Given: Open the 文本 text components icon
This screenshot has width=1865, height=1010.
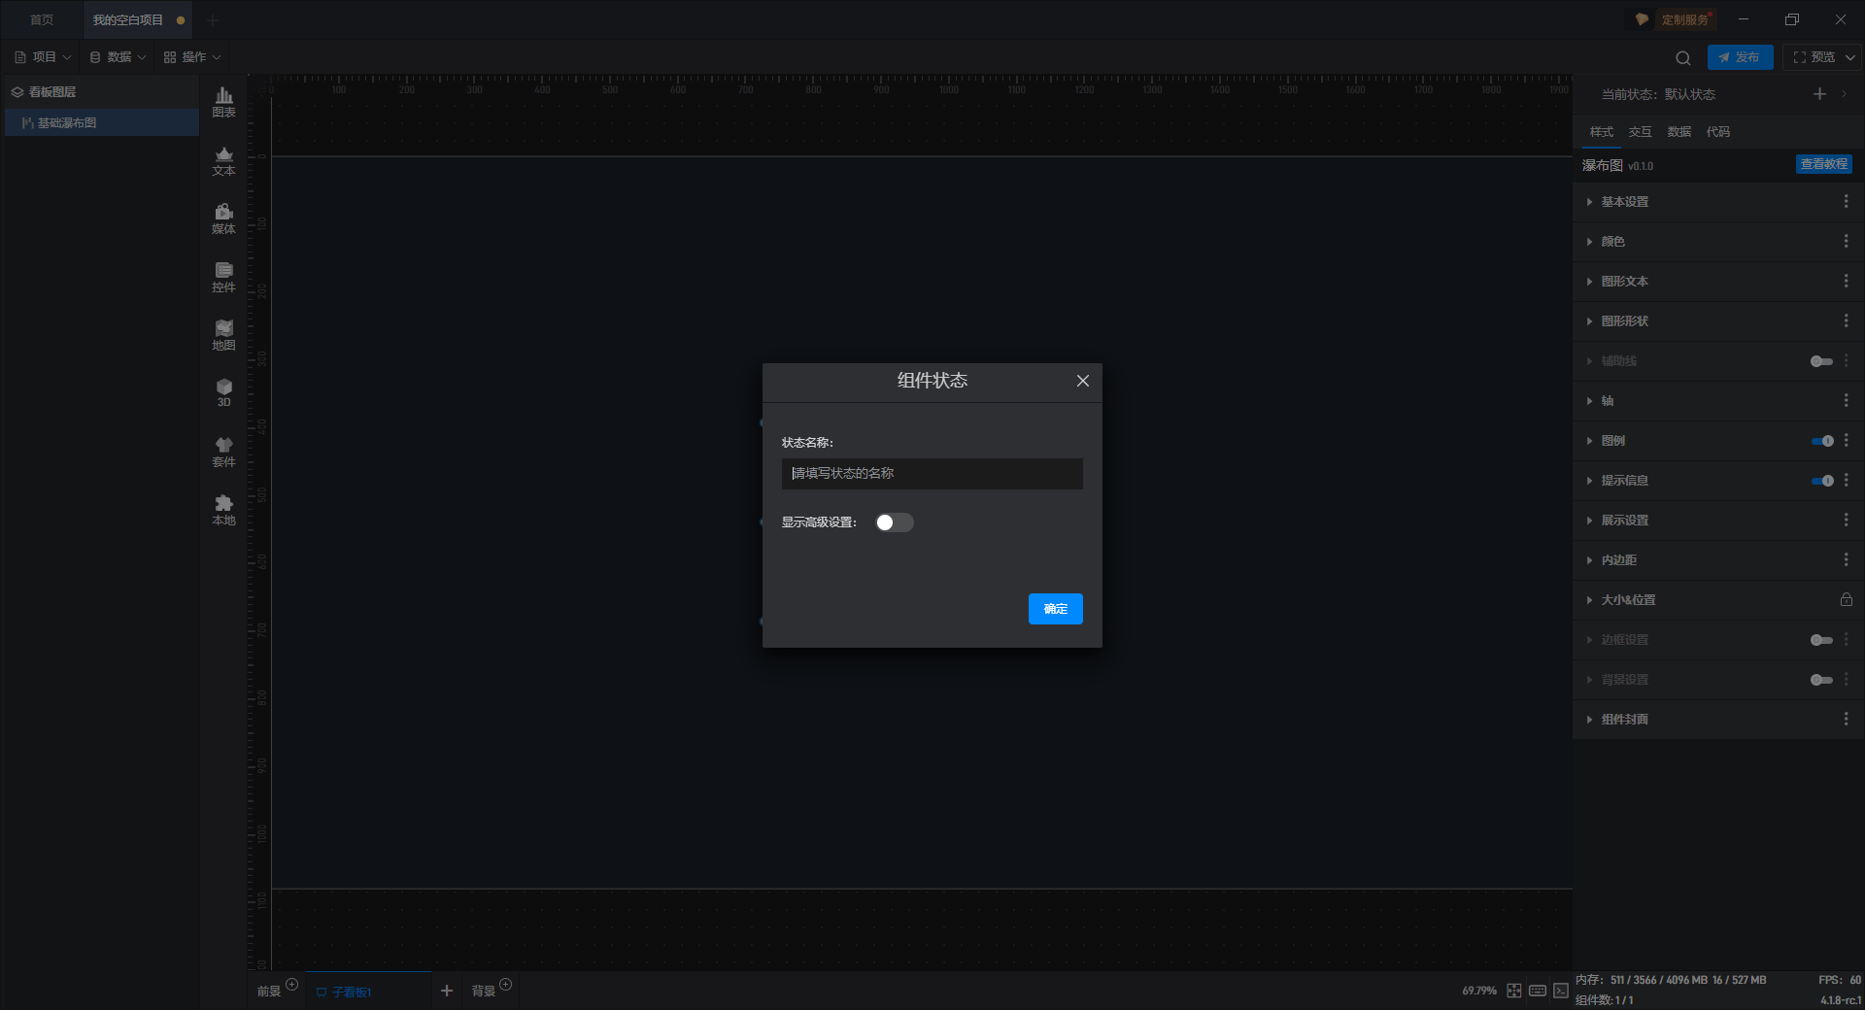Looking at the screenshot, I should tap(223, 160).
